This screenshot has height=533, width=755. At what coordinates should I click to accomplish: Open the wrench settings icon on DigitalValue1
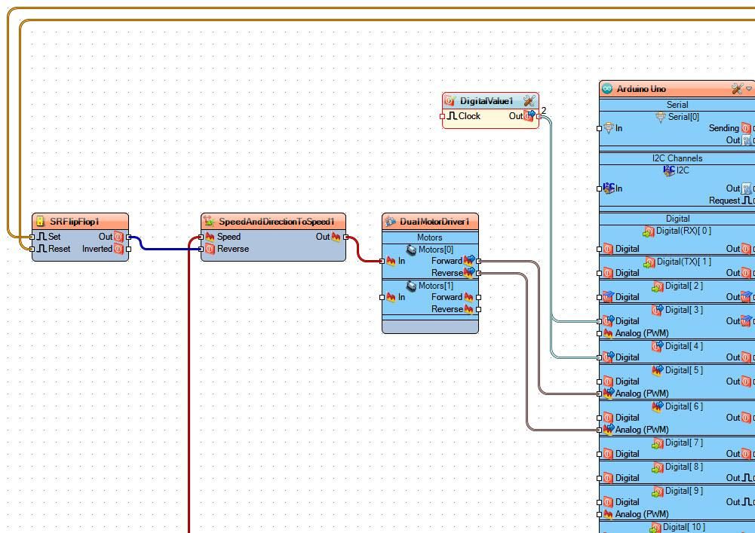pos(530,100)
